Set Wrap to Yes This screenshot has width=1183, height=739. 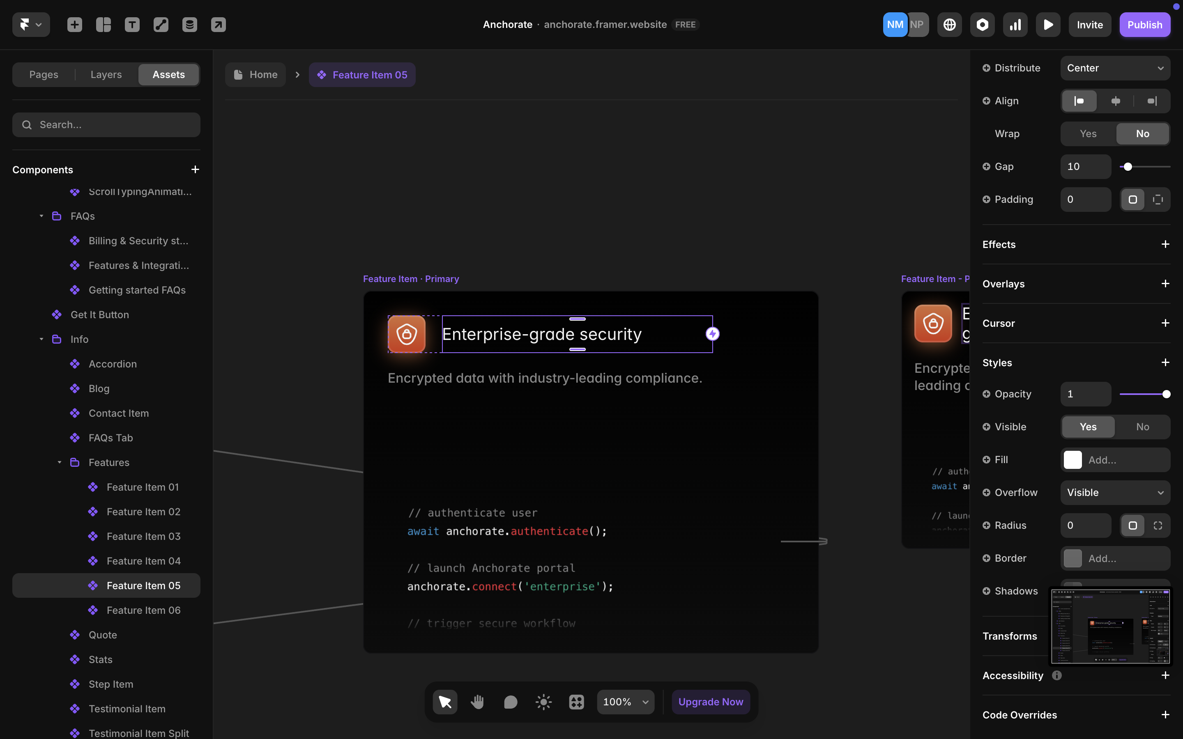coord(1088,133)
